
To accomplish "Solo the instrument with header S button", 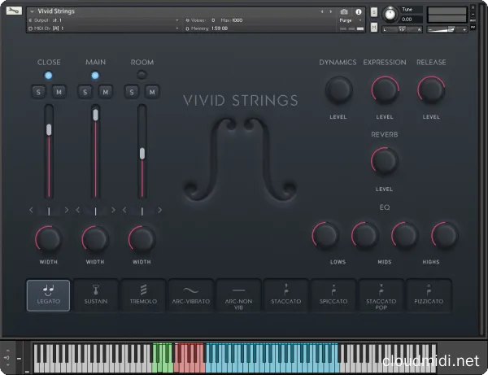I will [x=374, y=12].
